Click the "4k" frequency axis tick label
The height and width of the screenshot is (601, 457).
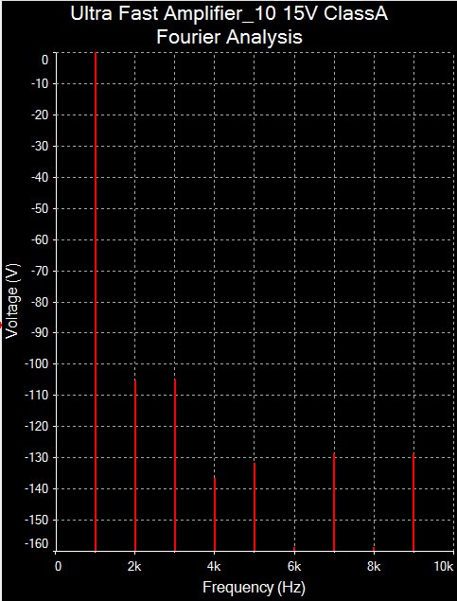point(215,567)
